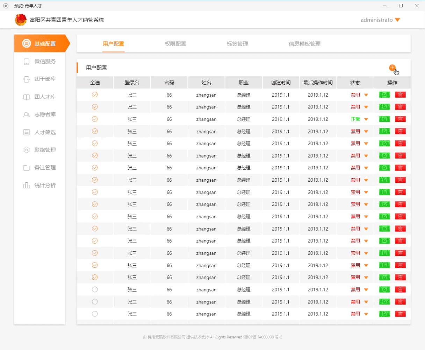Click the red trash icon in first row
Viewport: 425px width, 350px height.
click(401, 95)
